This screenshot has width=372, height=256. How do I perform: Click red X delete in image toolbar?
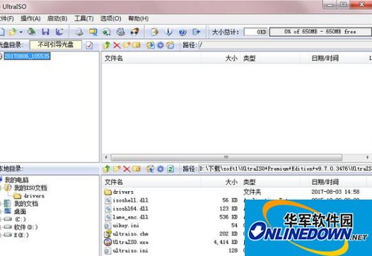click(x=117, y=45)
